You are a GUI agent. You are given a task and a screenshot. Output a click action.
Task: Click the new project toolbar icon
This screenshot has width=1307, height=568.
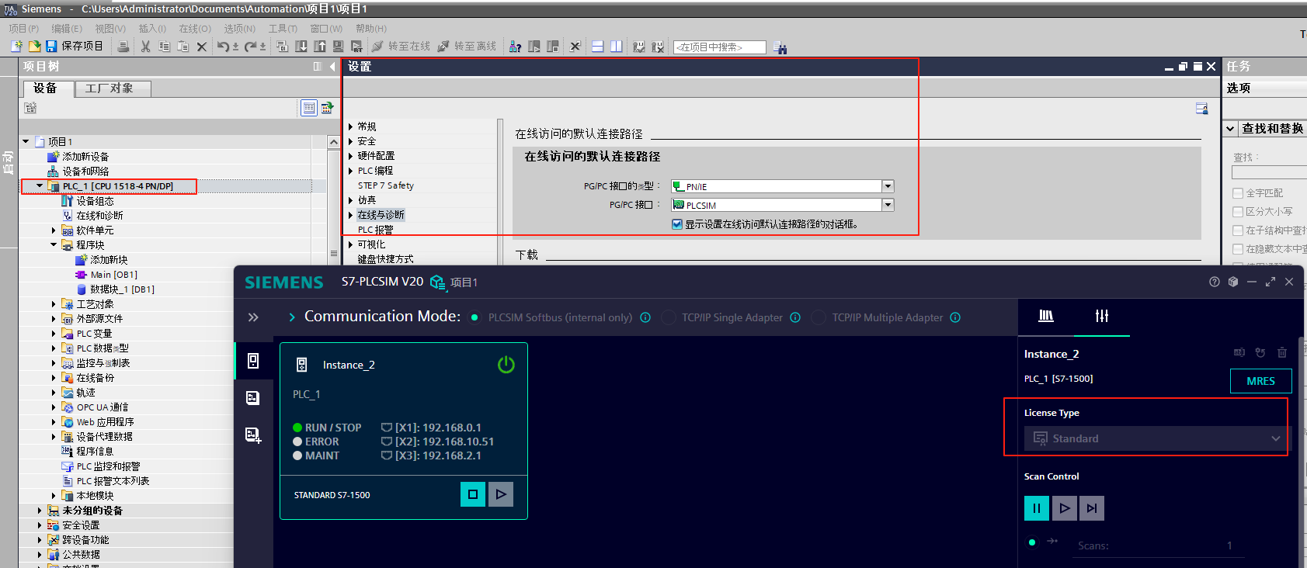[x=16, y=47]
